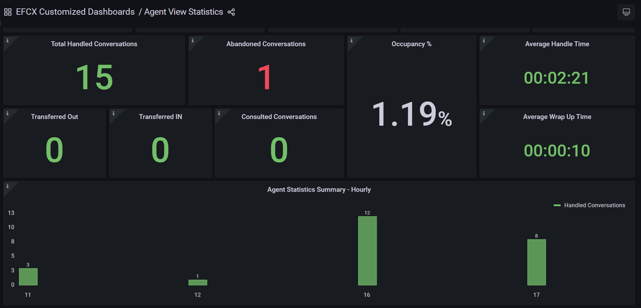
Task: Click Average Wrap Up Time info icon
Action: [484, 113]
